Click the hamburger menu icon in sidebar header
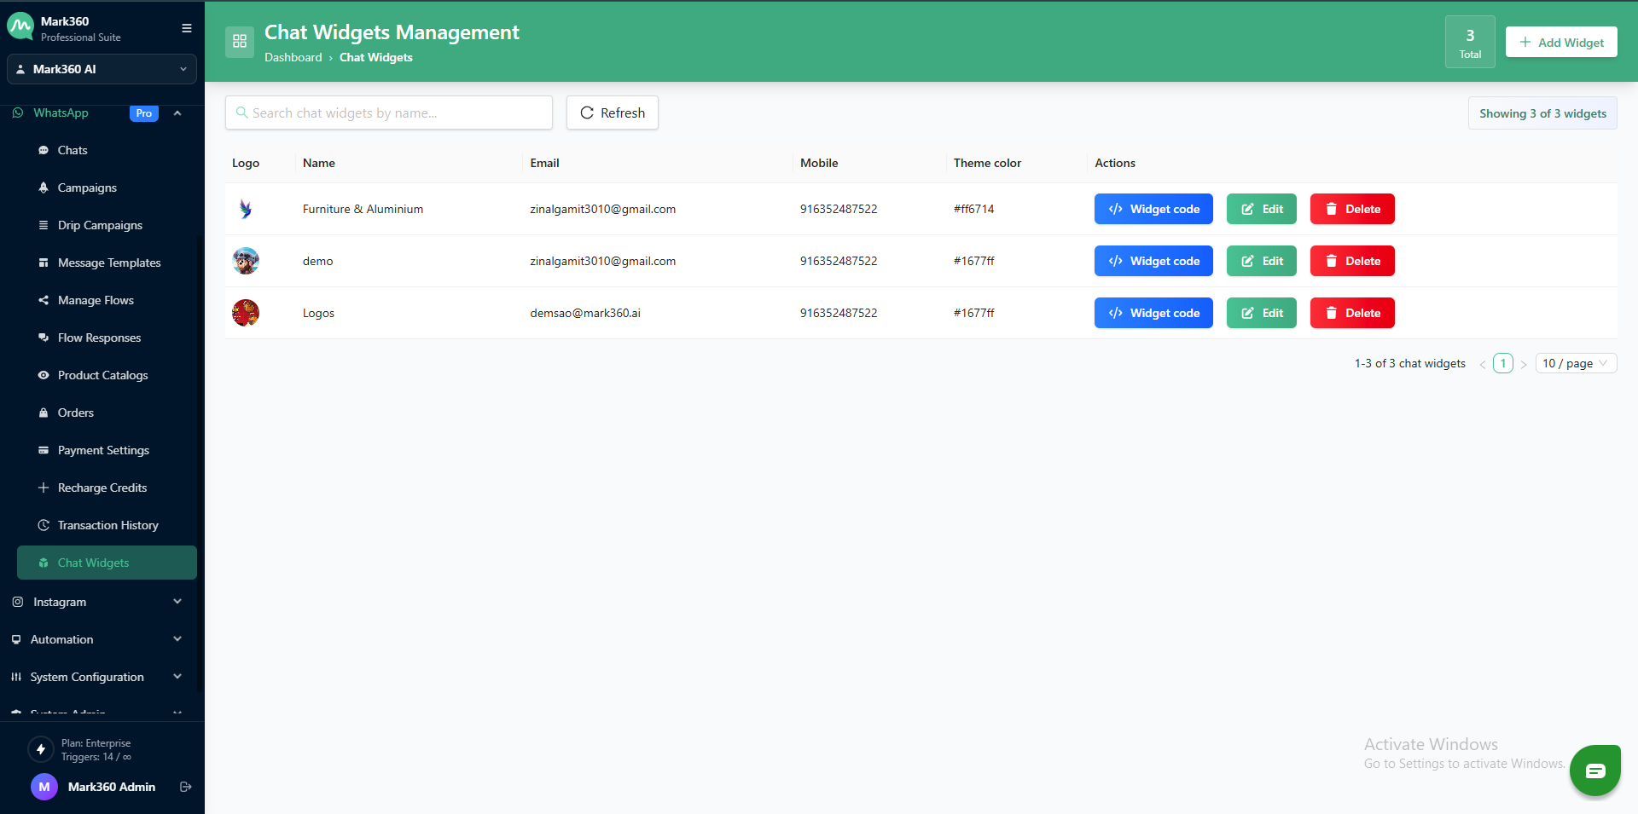This screenshot has width=1638, height=814. point(186,28)
